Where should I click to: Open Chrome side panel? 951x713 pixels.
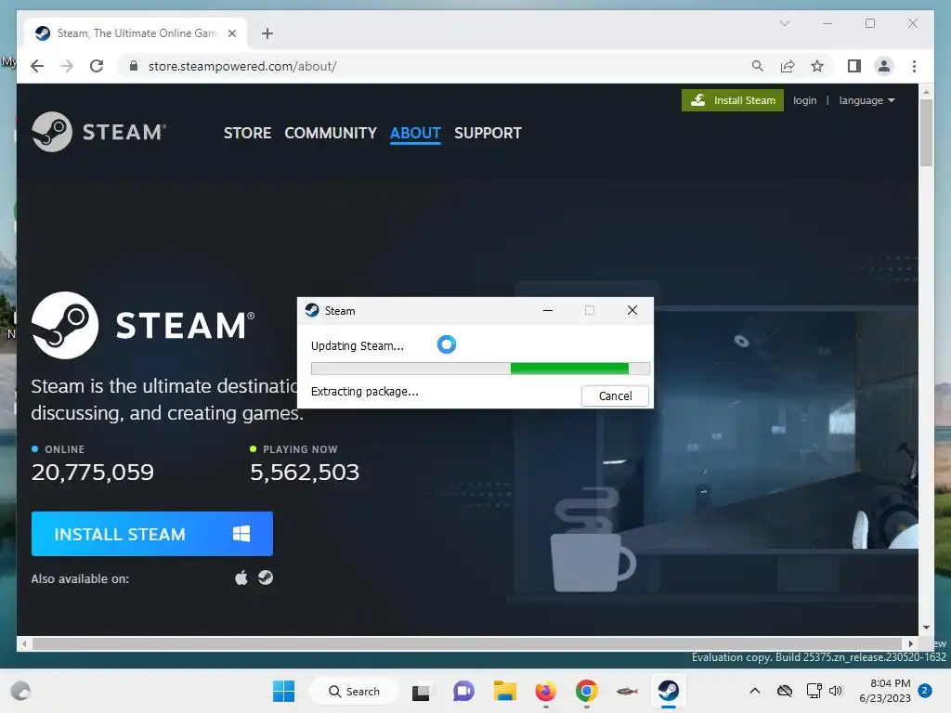[854, 66]
